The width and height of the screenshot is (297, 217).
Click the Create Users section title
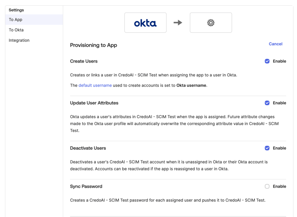84,61
